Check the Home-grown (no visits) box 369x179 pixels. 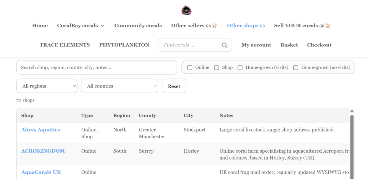[x=295, y=68]
